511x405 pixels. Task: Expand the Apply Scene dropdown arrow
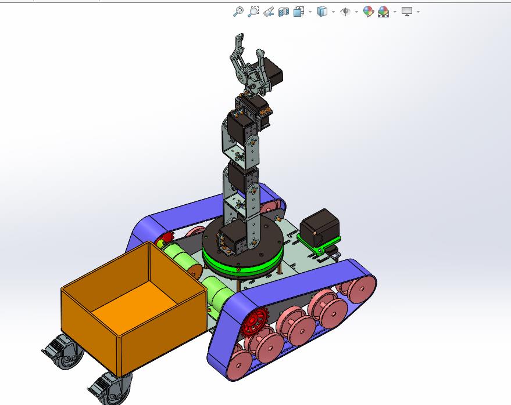point(395,12)
